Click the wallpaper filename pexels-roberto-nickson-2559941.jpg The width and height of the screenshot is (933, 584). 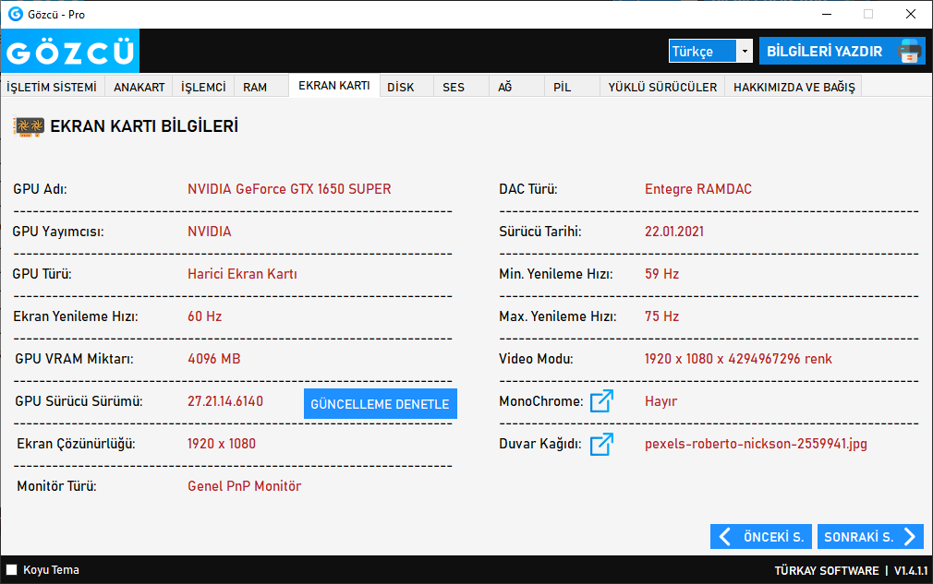pyautogui.click(x=756, y=444)
